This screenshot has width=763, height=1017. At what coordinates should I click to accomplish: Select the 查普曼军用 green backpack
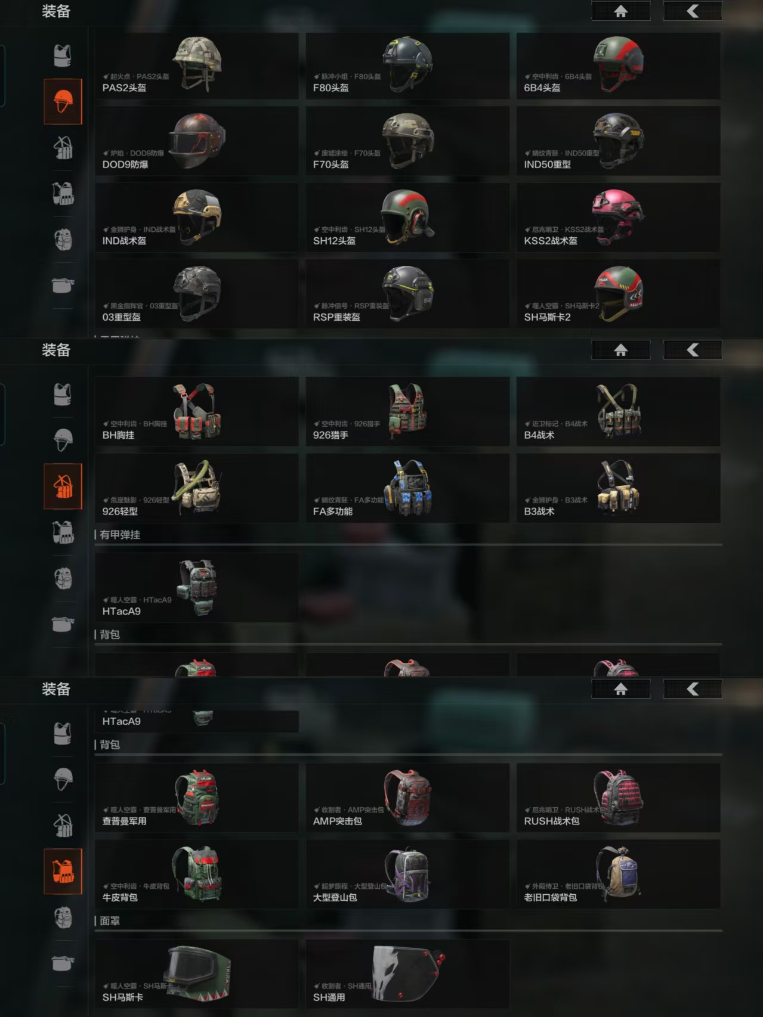(x=197, y=798)
